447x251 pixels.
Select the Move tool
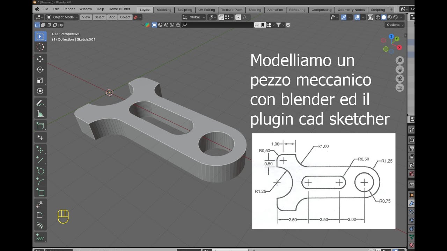coord(40,59)
